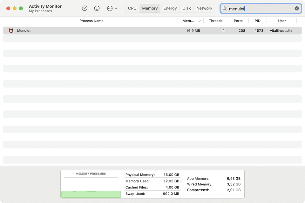Click the Wired Memory label
The width and height of the screenshot is (305, 203).
click(x=200, y=184)
